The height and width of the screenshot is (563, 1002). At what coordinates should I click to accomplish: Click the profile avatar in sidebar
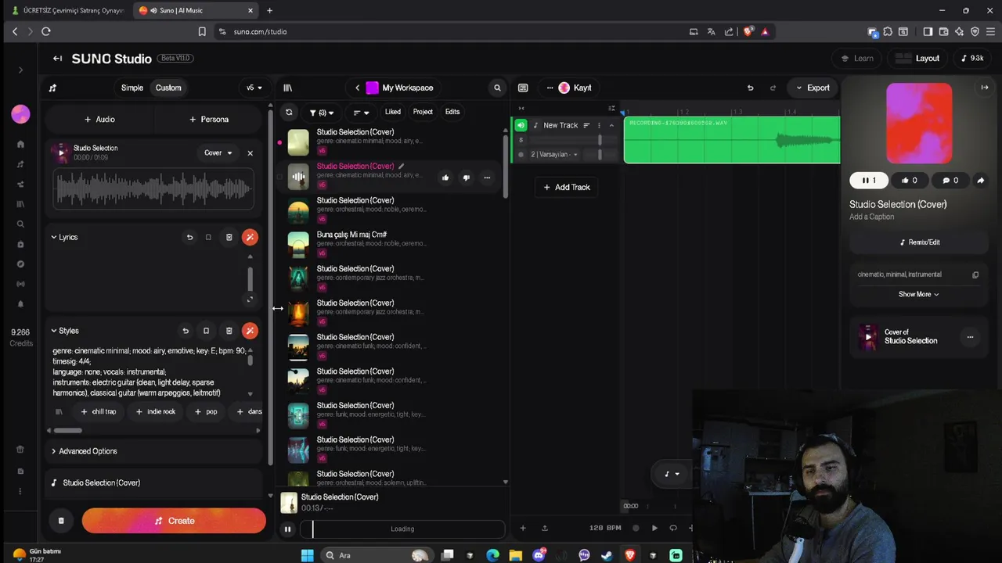tap(20, 114)
